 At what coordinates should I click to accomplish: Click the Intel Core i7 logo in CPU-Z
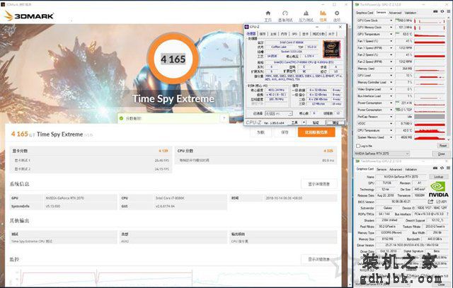331,50
